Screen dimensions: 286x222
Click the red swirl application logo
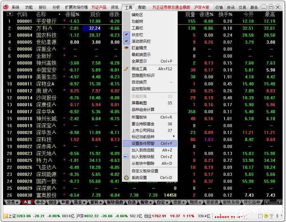coord(6,7)
